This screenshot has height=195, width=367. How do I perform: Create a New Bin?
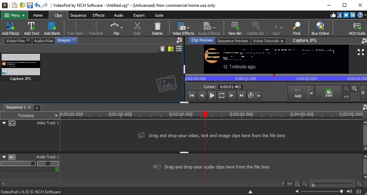click(x=235, y=28)
